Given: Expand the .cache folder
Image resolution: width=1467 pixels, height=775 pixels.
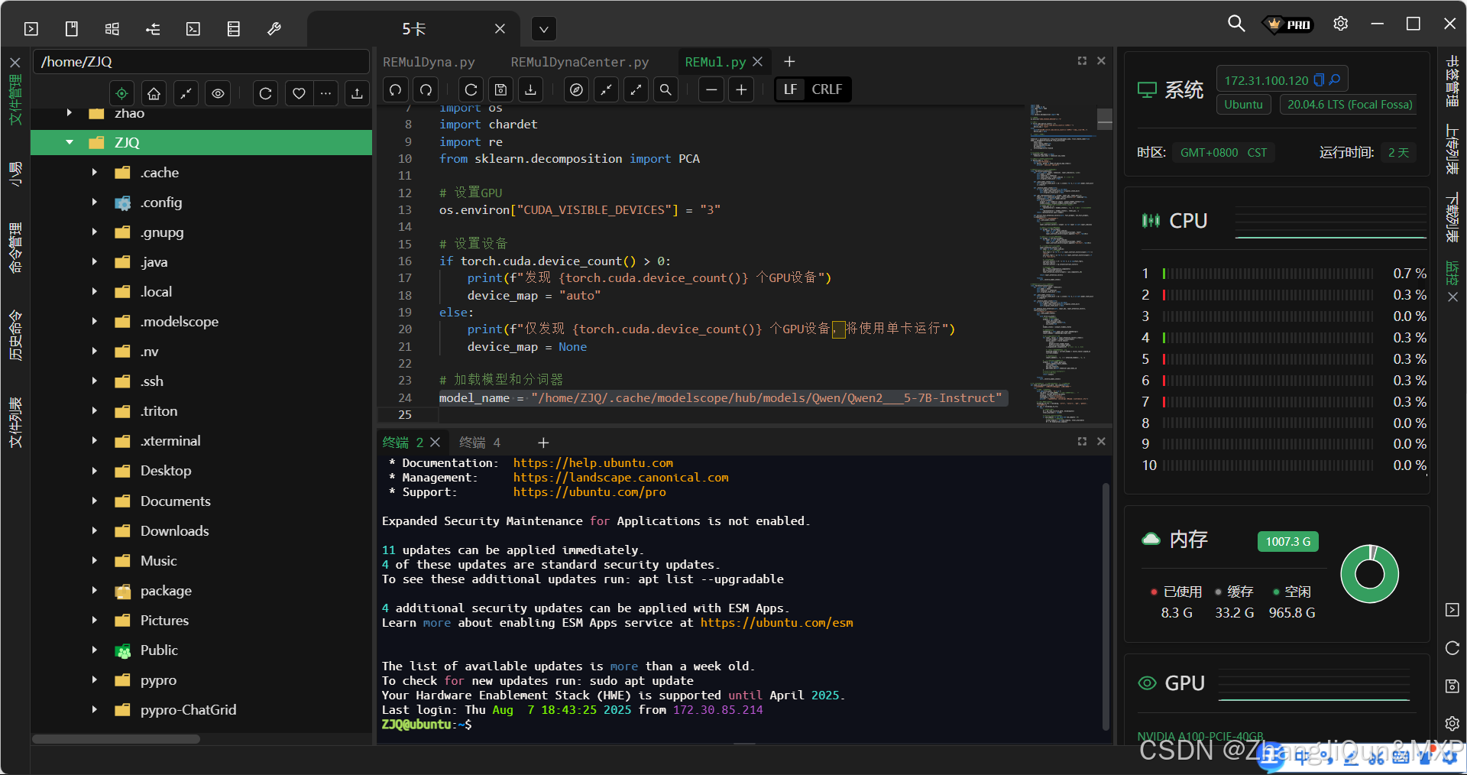Looking at the screenshot, I should (x=95, y=172).
